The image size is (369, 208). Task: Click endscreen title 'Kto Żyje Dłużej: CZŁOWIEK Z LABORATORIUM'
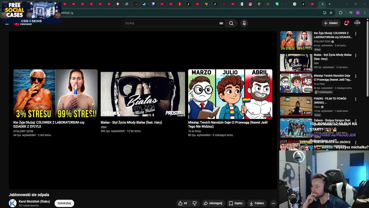[x=49, y=125]
